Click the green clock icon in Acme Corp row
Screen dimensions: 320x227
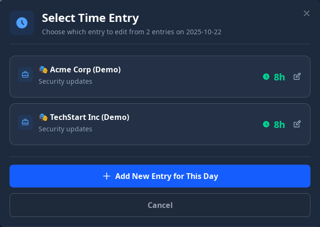[x=266, y=77]
